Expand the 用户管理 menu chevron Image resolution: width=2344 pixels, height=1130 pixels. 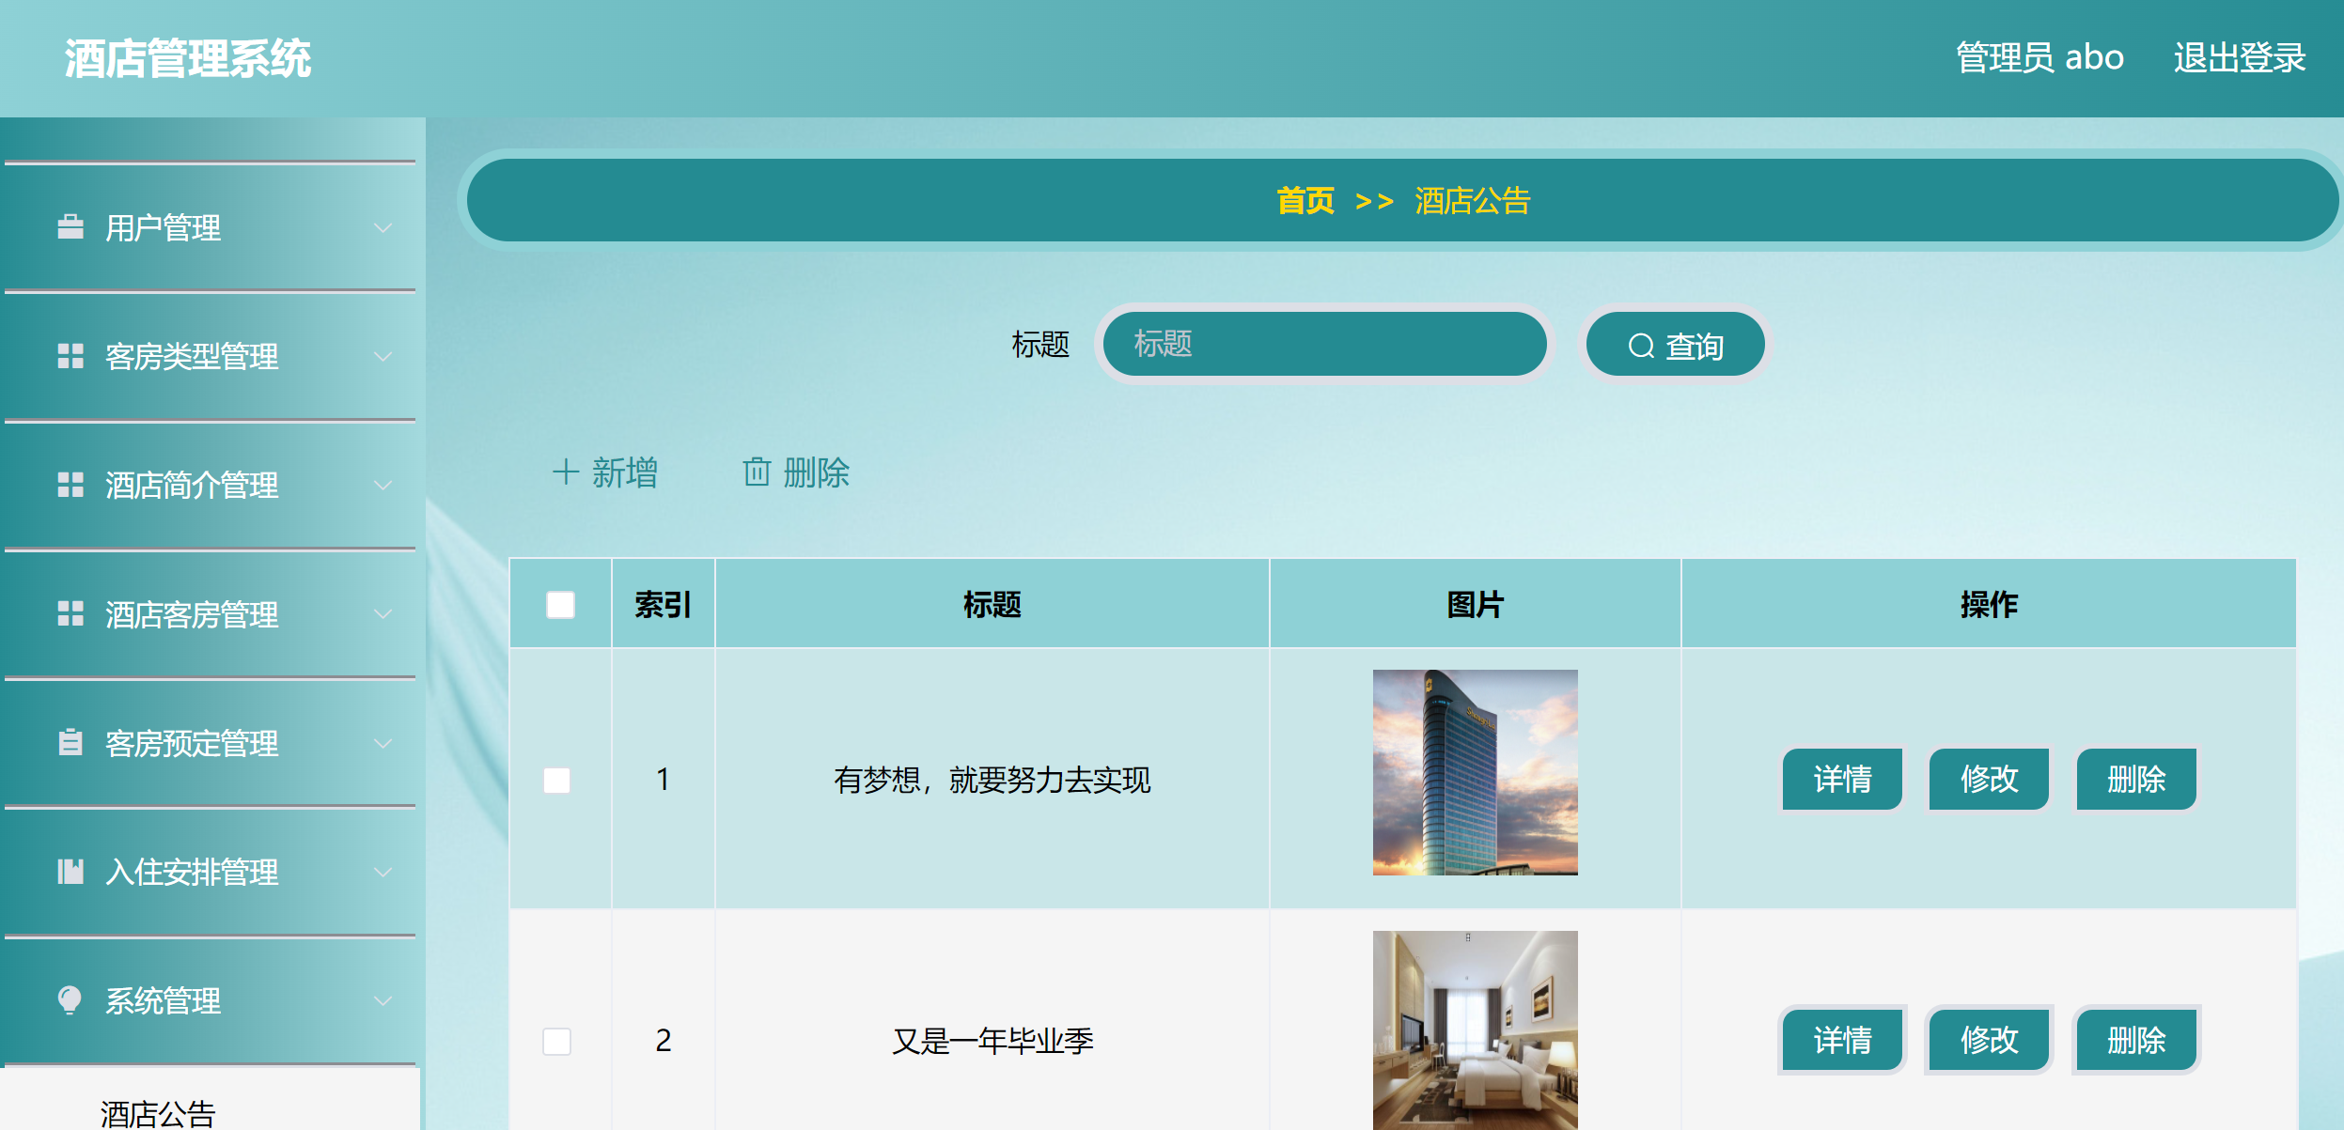click(382, 226)
